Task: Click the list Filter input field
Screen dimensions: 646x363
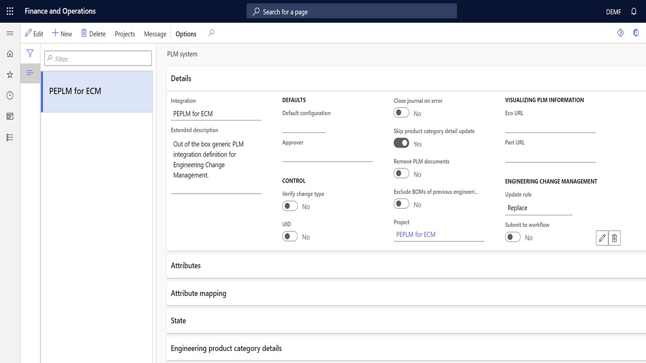Action: (98, 58)
